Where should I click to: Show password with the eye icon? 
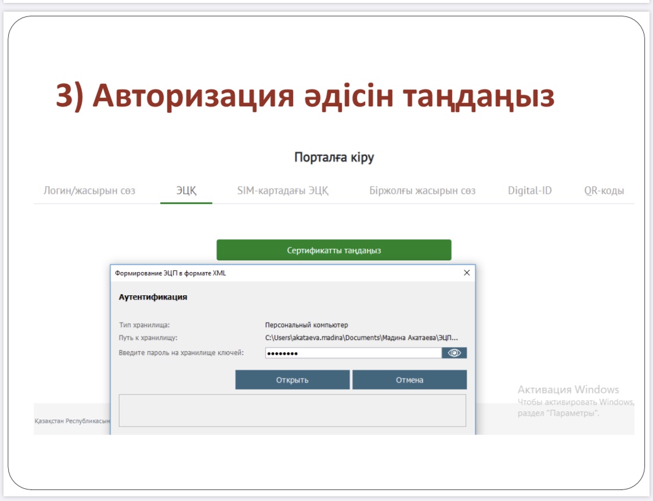[x=454, y=353]
